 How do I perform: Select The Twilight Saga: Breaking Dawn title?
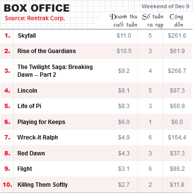[x=55, y=71]
